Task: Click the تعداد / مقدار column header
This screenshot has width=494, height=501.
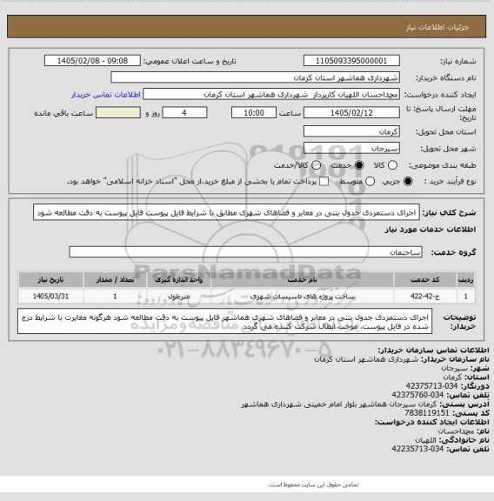Action: pos(115,280)
